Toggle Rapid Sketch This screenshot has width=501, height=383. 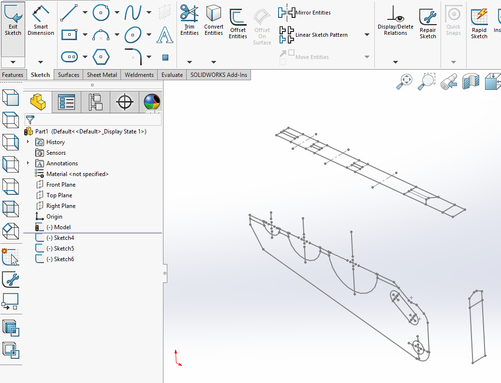tap(479, 24)
